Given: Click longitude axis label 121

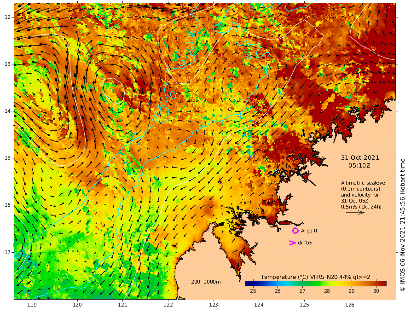Looking at the screenshot, I should 123,305.
